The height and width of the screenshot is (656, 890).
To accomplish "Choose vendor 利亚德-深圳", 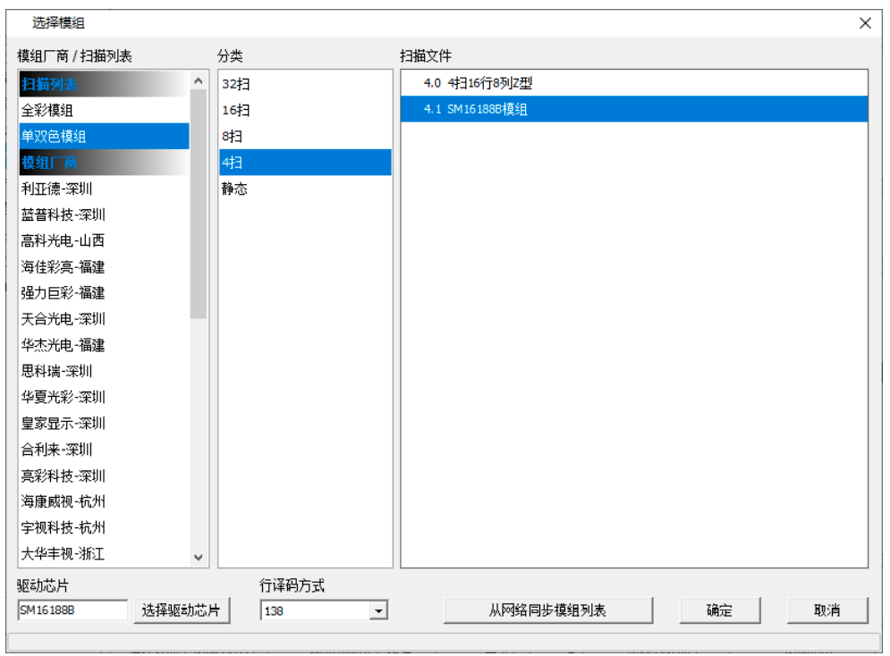I will tap(54, 189).
